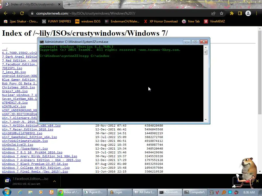
Task: Open the Christmas_2015.iso link
Action: (18, 87)
